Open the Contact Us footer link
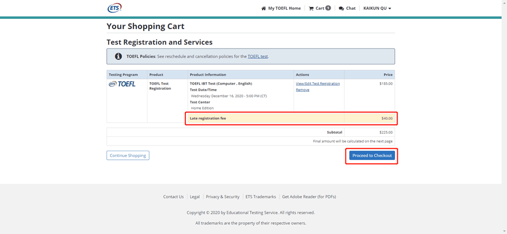507x234 pixels. tap(173, 196)
